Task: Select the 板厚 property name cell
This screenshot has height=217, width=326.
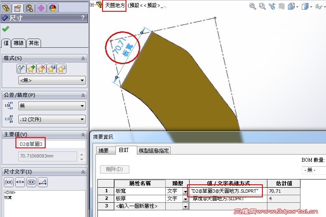Action: pos(140,199)
